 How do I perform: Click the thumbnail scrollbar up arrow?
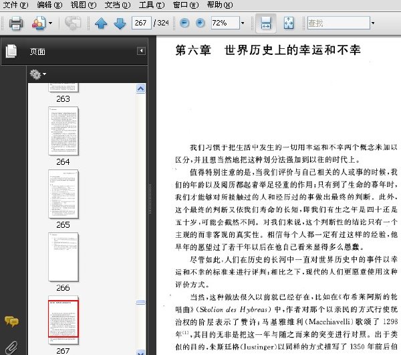[140, 88]
